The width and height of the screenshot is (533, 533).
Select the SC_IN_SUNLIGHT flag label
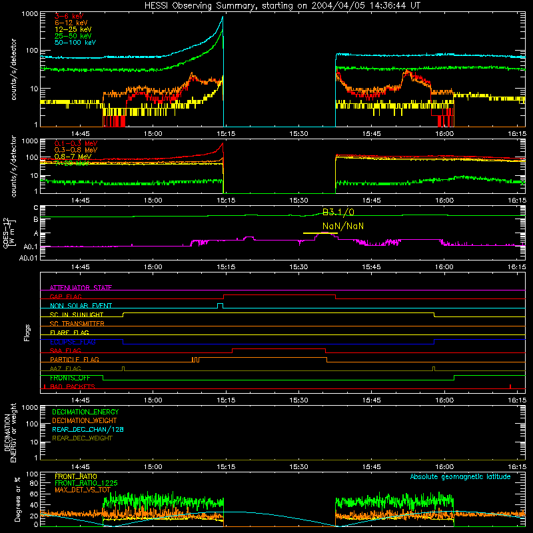(x=77, y=314)
